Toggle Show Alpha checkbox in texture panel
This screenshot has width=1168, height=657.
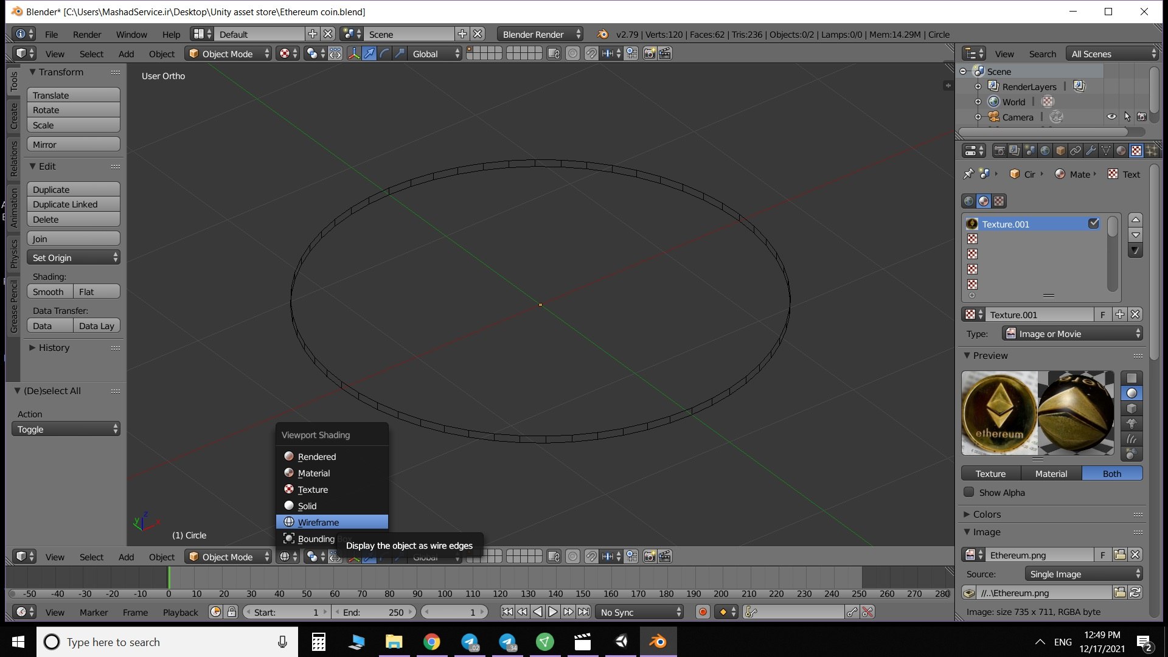pyautogui.click(x=970, y=492)
